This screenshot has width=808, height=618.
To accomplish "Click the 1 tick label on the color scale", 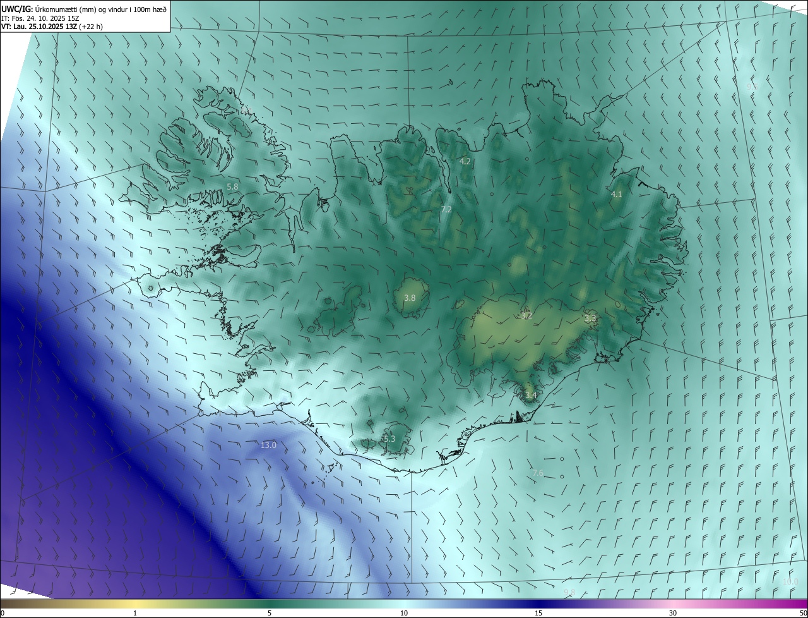I will coord(135,614).
